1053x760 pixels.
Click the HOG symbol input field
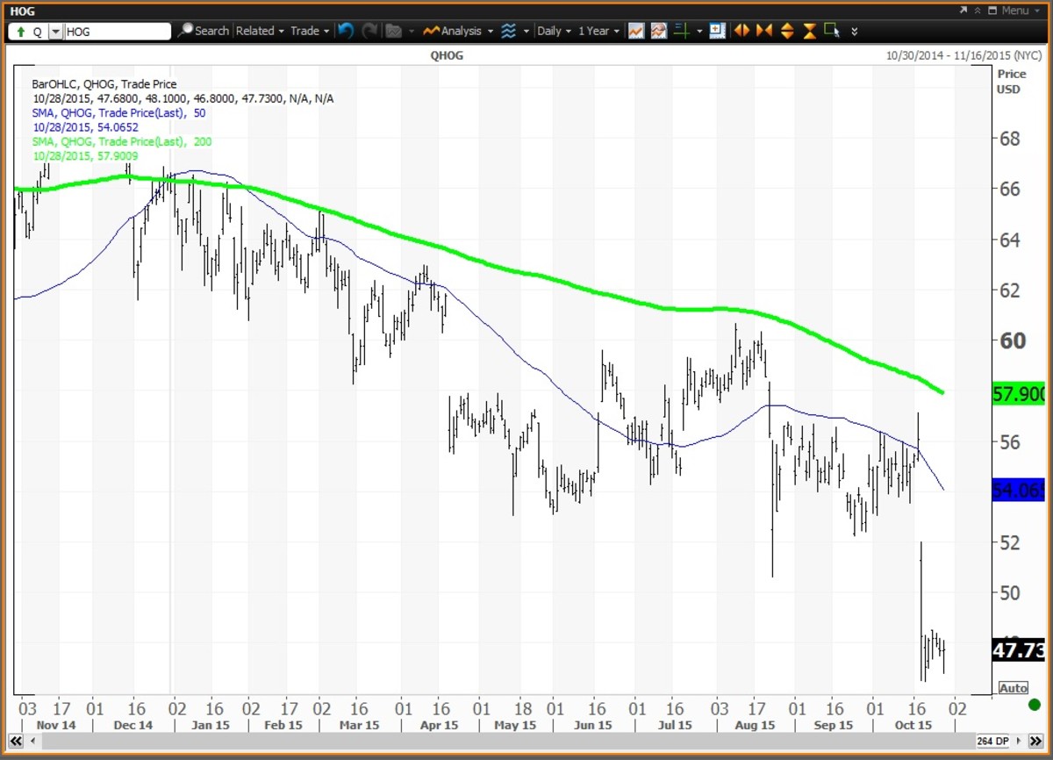click(x=118, y=32)
